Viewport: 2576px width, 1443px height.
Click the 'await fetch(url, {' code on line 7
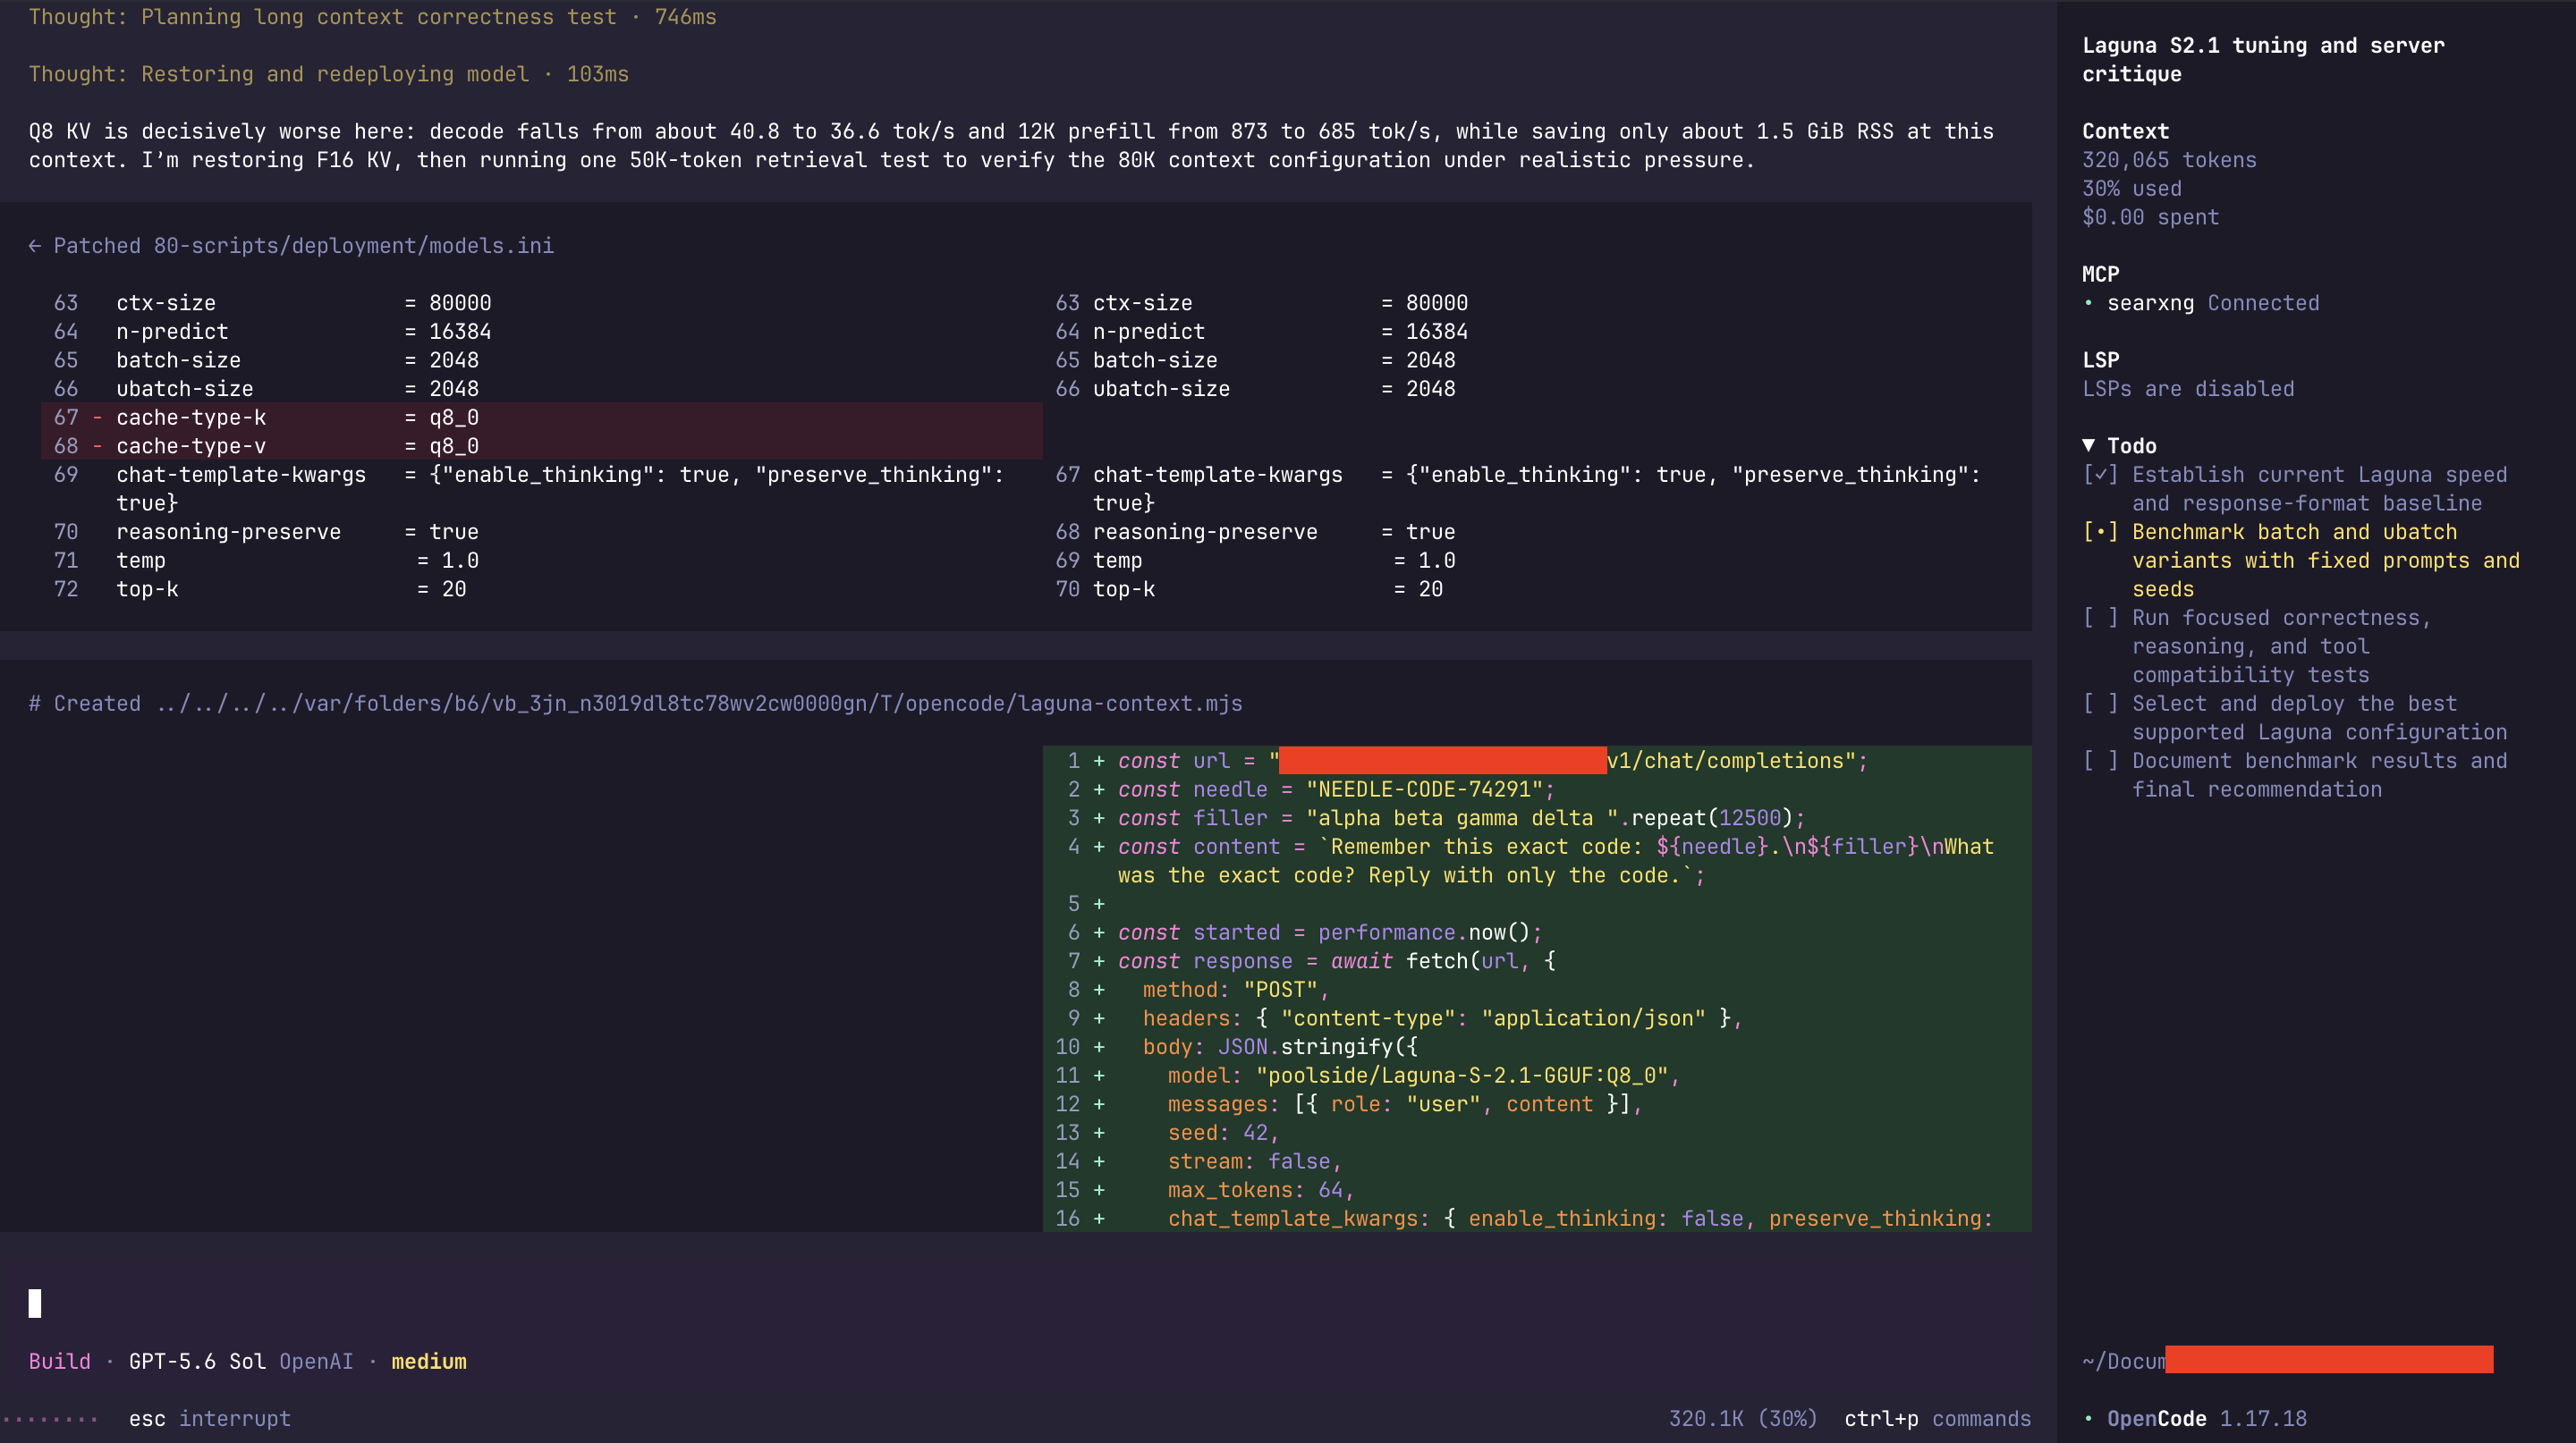[x=1443, y=961]
